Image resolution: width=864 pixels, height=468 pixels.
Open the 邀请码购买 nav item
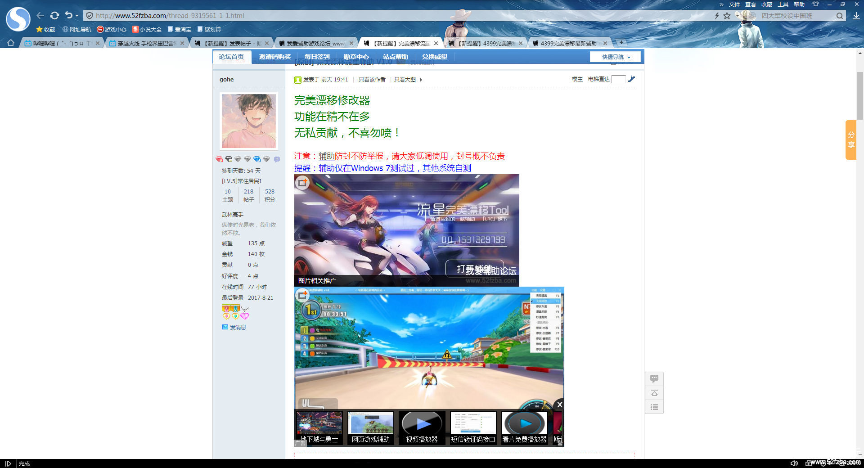[274, 57]
